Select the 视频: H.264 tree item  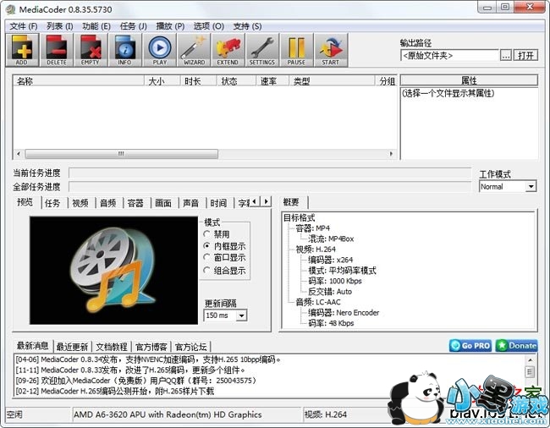316,250
